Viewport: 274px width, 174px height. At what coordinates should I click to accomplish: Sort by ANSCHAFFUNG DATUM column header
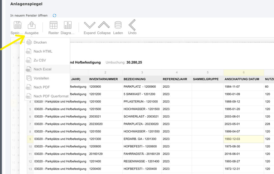click(242, 79)
